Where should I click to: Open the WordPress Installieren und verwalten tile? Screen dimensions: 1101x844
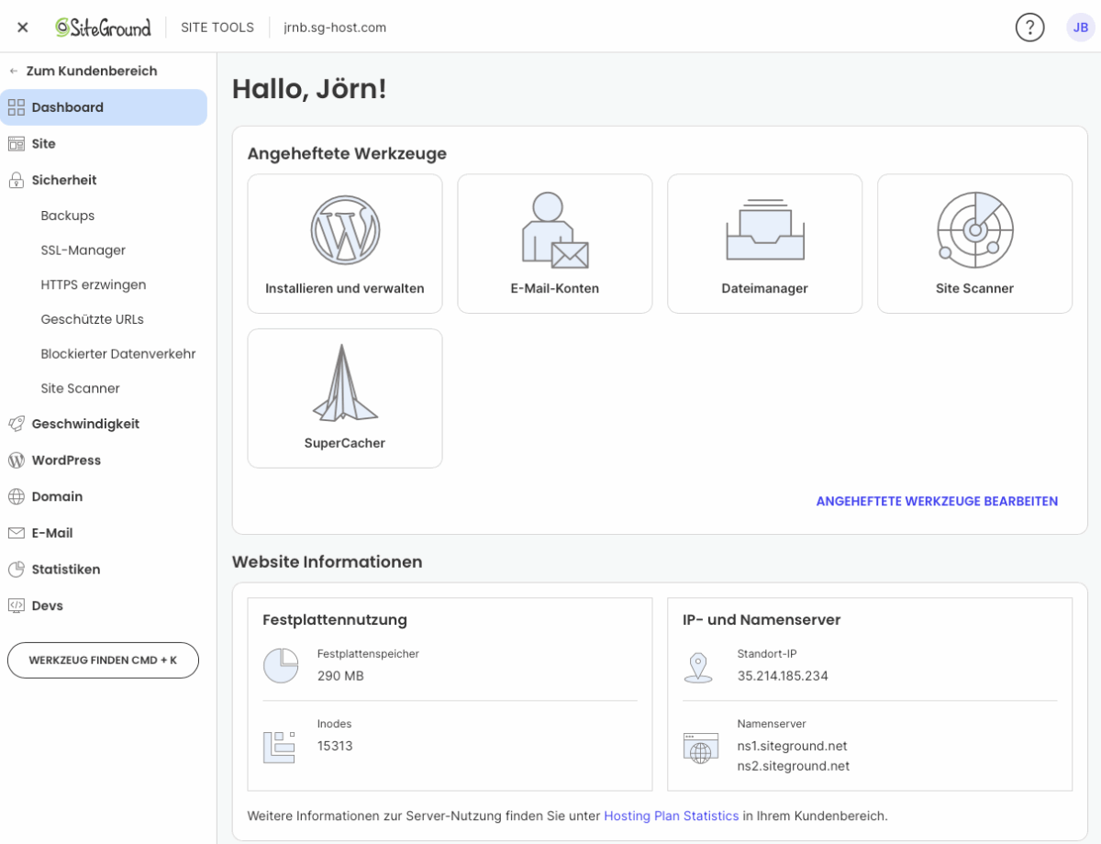point(345,244)
